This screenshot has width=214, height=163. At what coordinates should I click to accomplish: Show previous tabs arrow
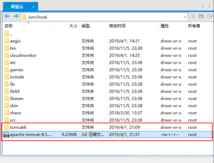coord(203,6)
